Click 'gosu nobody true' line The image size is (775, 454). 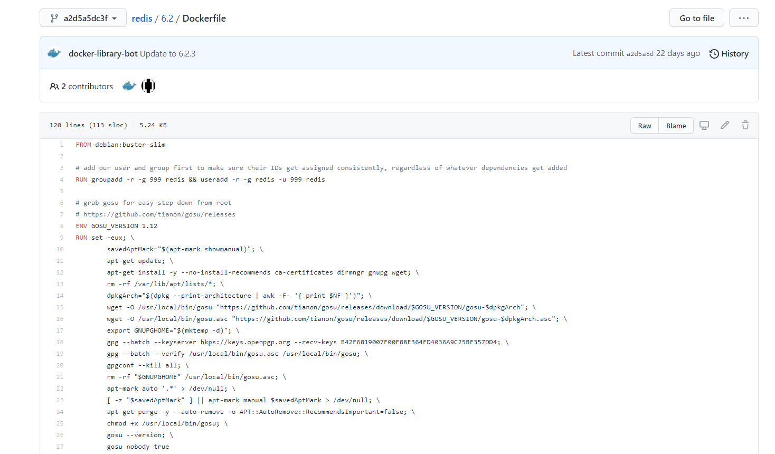coord(138,447)
